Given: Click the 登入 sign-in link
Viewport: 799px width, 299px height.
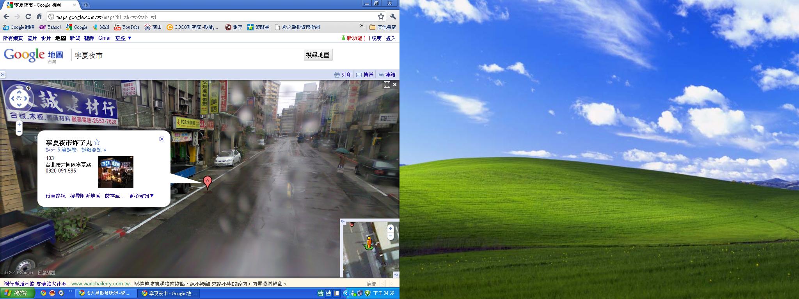Looking at the screenshot, I should 391,38.
